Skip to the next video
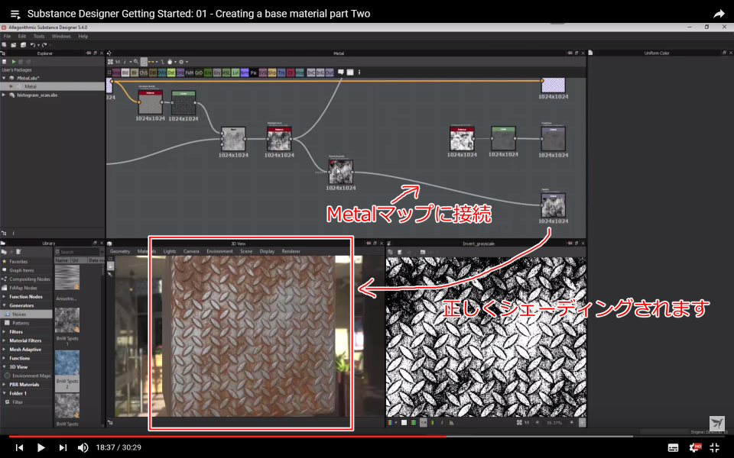The width and height of the screenshot is (734, 458). click(63, 448)
